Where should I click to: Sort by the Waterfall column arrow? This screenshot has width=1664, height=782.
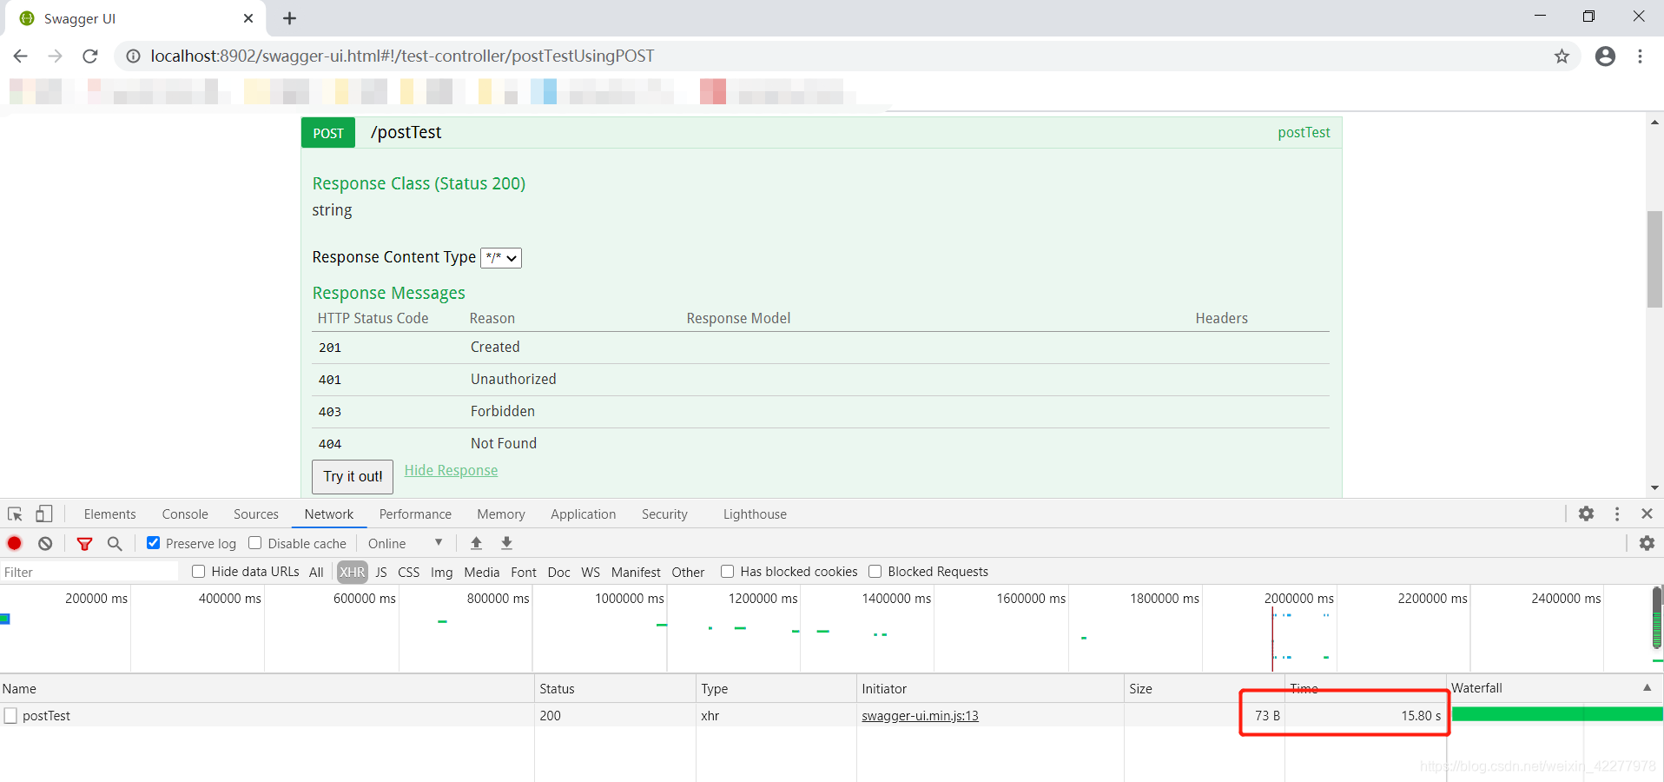[1647, 687]
